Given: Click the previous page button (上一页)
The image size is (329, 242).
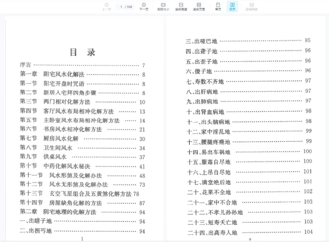Looking at the screenshot, I should 106,6.
